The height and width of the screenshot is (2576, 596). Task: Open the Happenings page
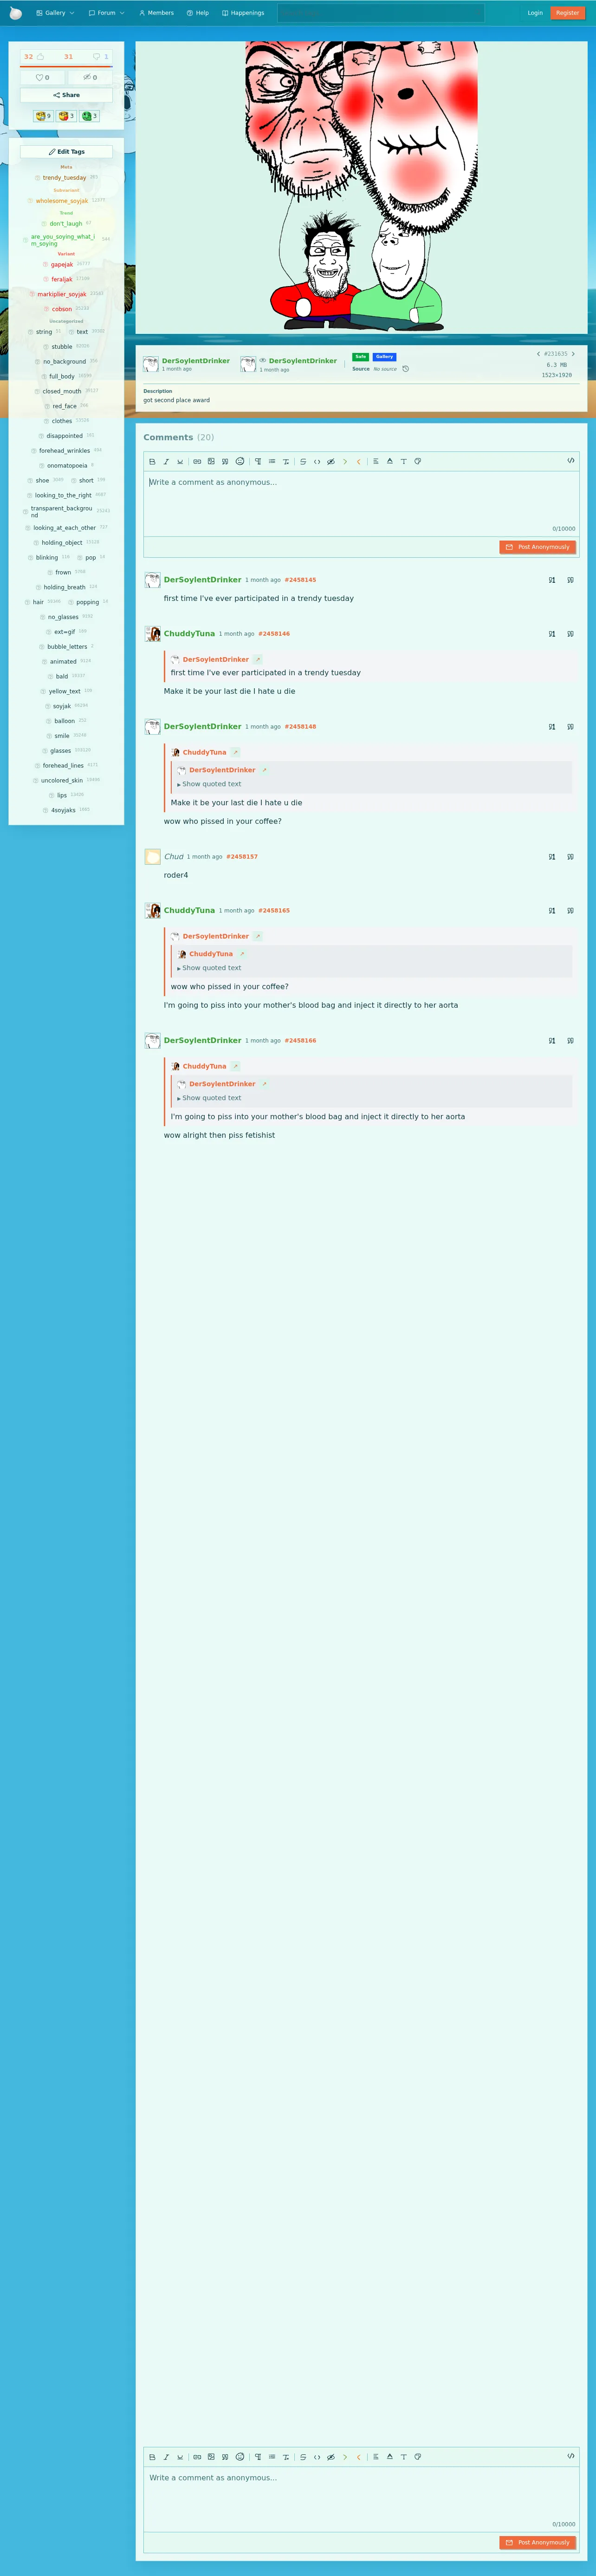(x=243, y=13)
